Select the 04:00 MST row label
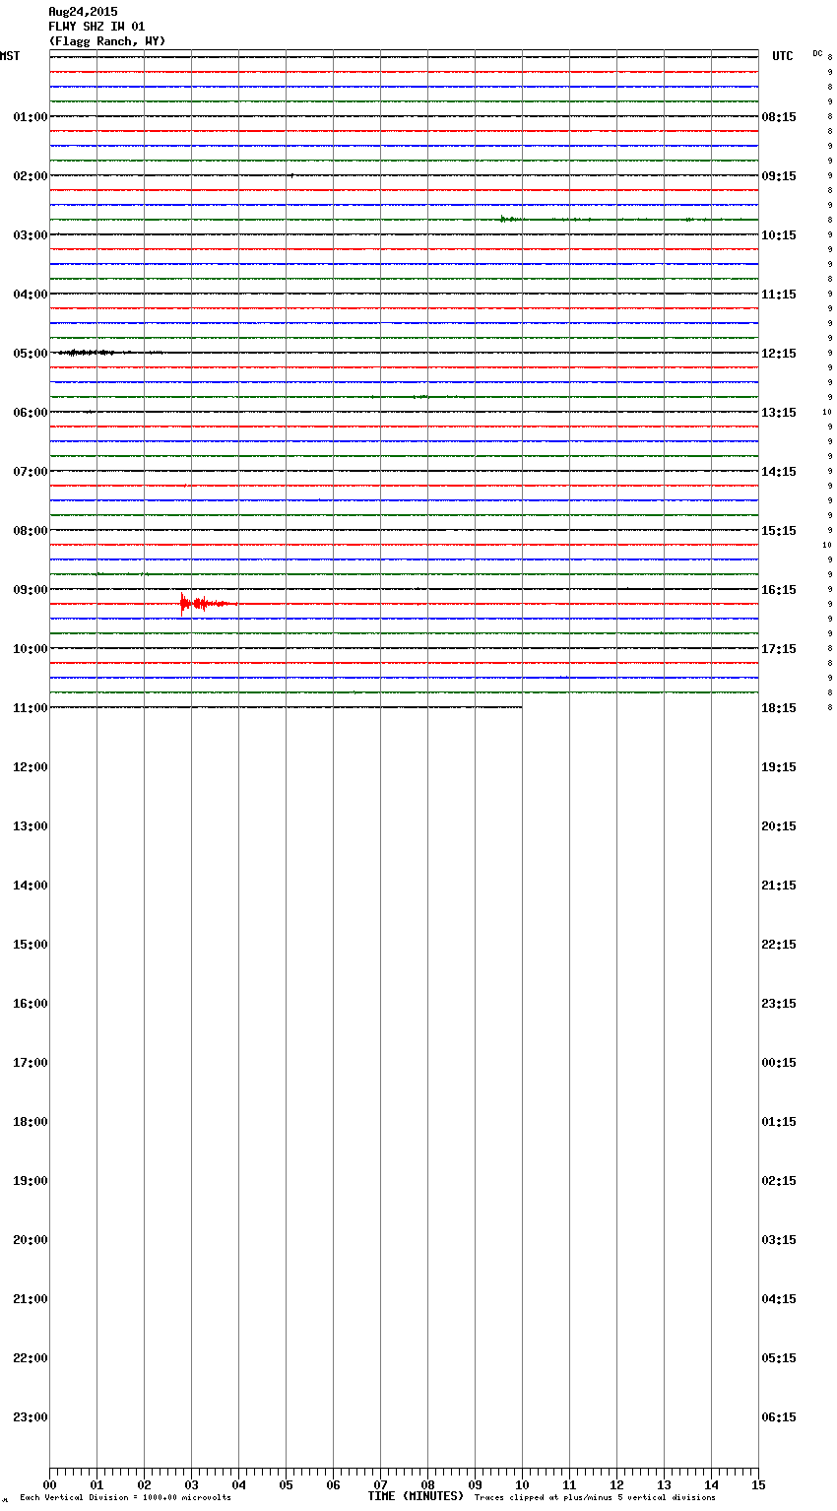This screenshot has width=837, height=1511. click(x=30, y=295)
